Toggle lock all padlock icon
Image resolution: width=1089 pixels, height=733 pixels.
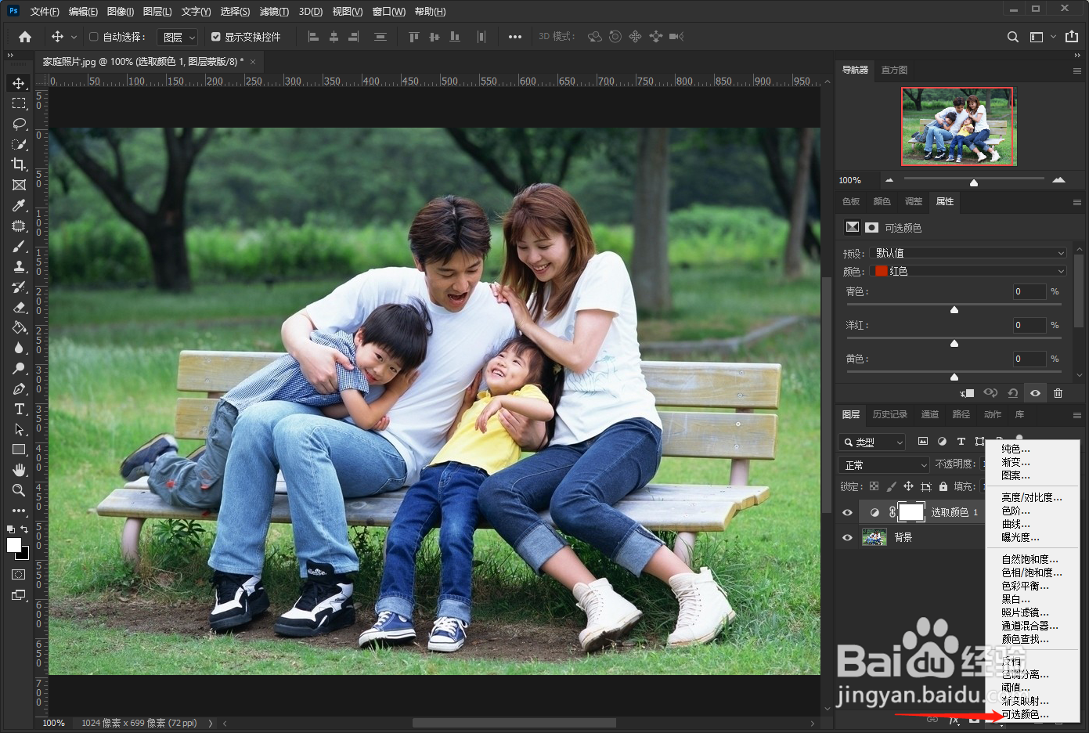tap(943, 486)
